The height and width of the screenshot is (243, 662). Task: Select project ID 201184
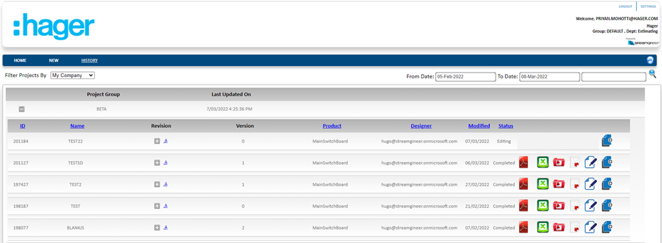coord(21,141)
